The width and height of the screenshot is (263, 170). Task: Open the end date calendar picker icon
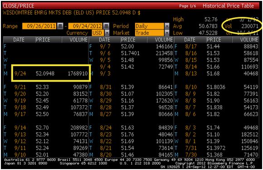click(106, 26)
